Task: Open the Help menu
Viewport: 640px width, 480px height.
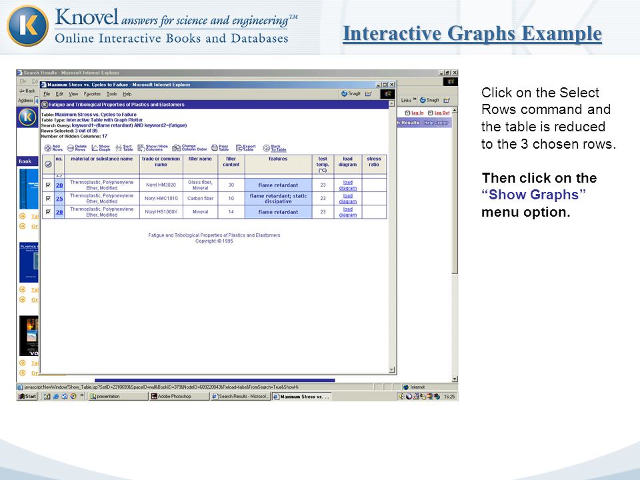Action: point(127,94)
